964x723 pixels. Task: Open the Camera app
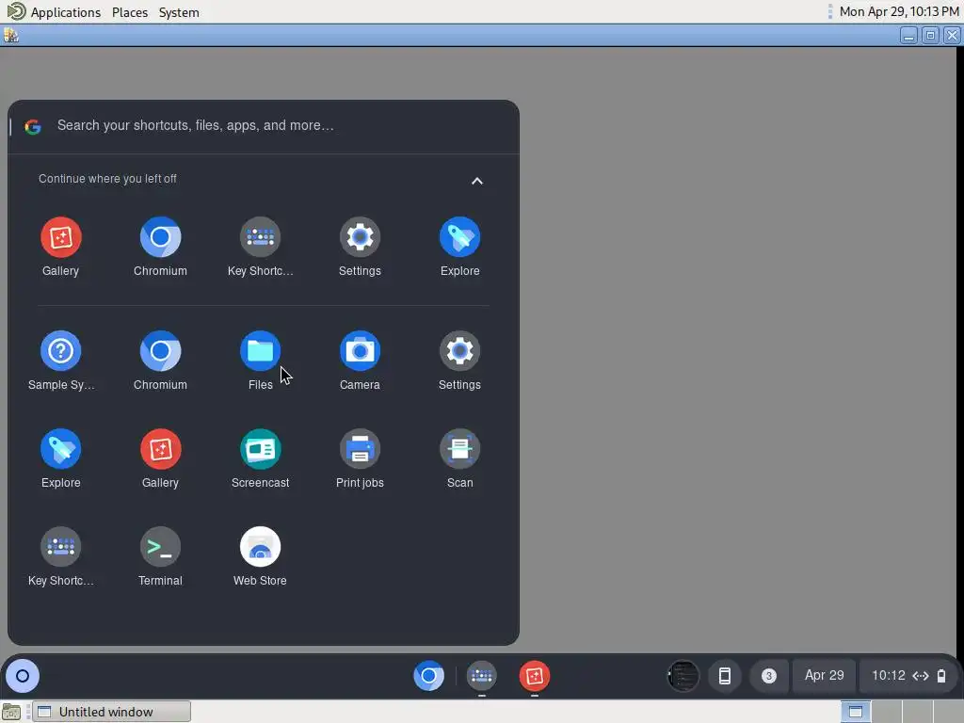click(x=360, y=361)
